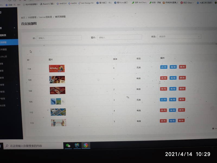The height and width of the screenshot is (163, 217).
Task: Open the 码云 Gitee bookmark
Action: [187, 3]
